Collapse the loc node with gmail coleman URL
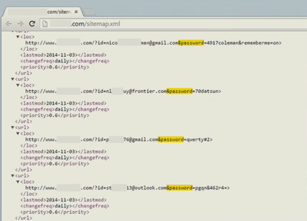This screenshot has width=307, height=221. pos(18,37)
